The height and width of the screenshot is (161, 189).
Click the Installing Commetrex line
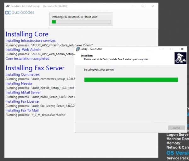tap(22, 74)
